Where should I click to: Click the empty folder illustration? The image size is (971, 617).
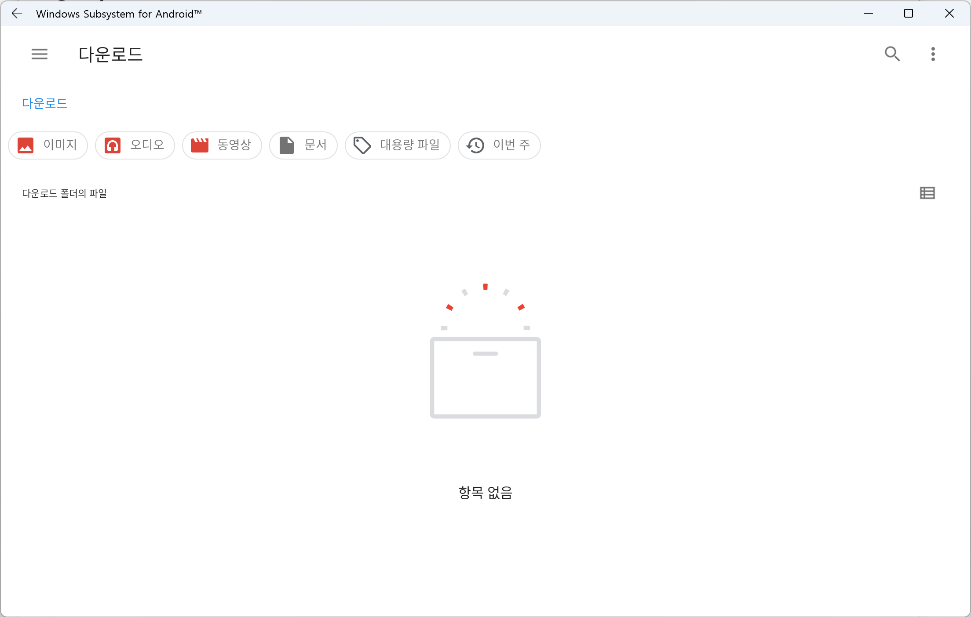tap(485, 377)
